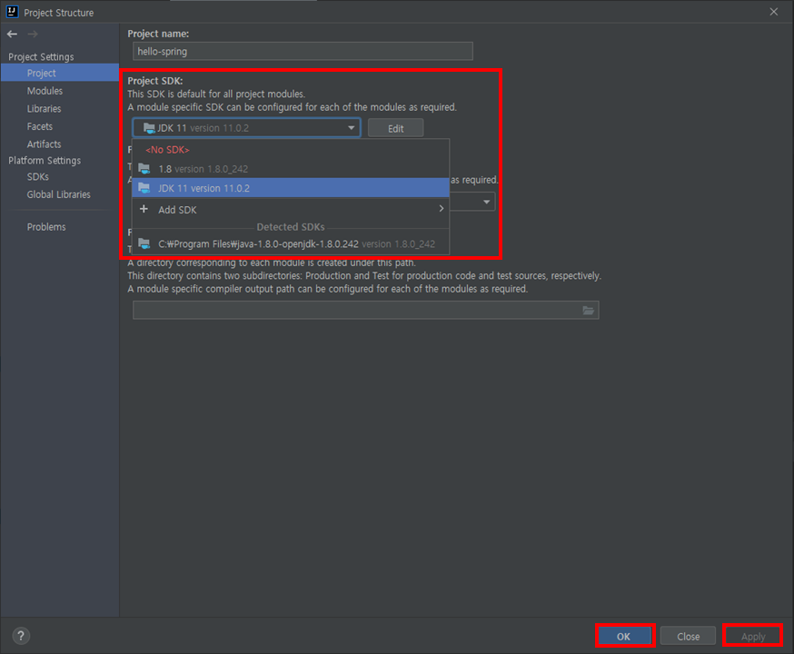Click the Apply button
Image resolution: width=794 pixels, height=654 pixels.
pos(752,636)
